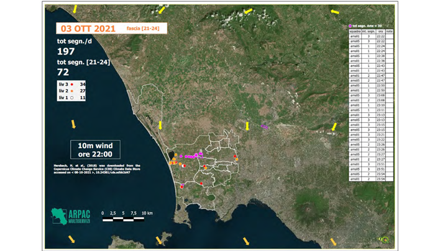Image resolution: width=440 pixels, height=251 pixels.
Task: Select the squadra column header
Action: (355, 32)
